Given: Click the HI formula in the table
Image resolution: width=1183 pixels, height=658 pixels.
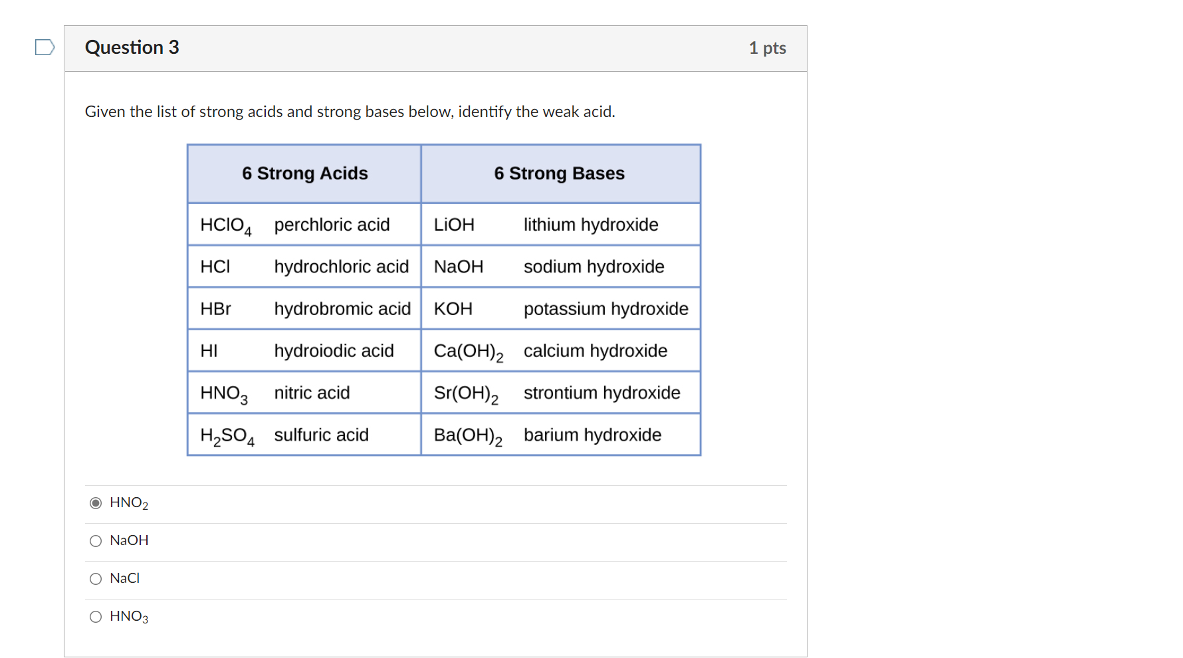Looking at the screenshot, I should pyautogui.click(x=209, y=350).
